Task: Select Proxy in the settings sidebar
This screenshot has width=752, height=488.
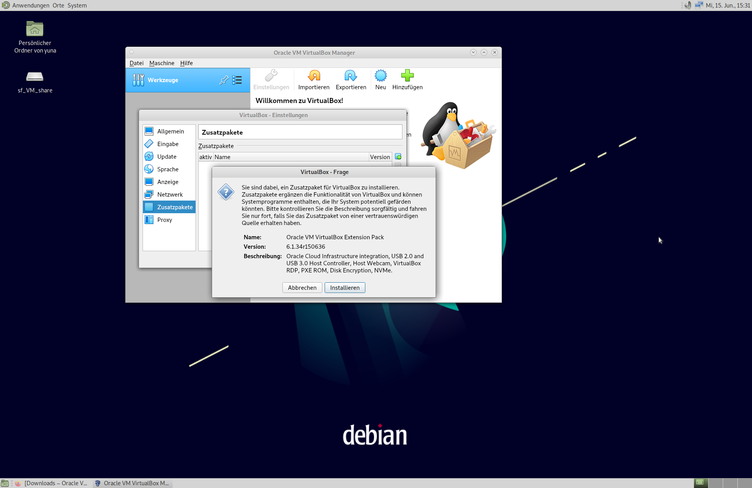Action: point(169,220)
